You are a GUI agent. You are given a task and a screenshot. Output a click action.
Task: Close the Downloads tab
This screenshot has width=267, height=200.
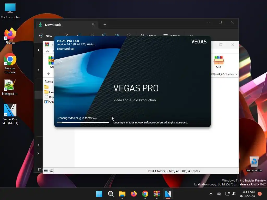93,24
